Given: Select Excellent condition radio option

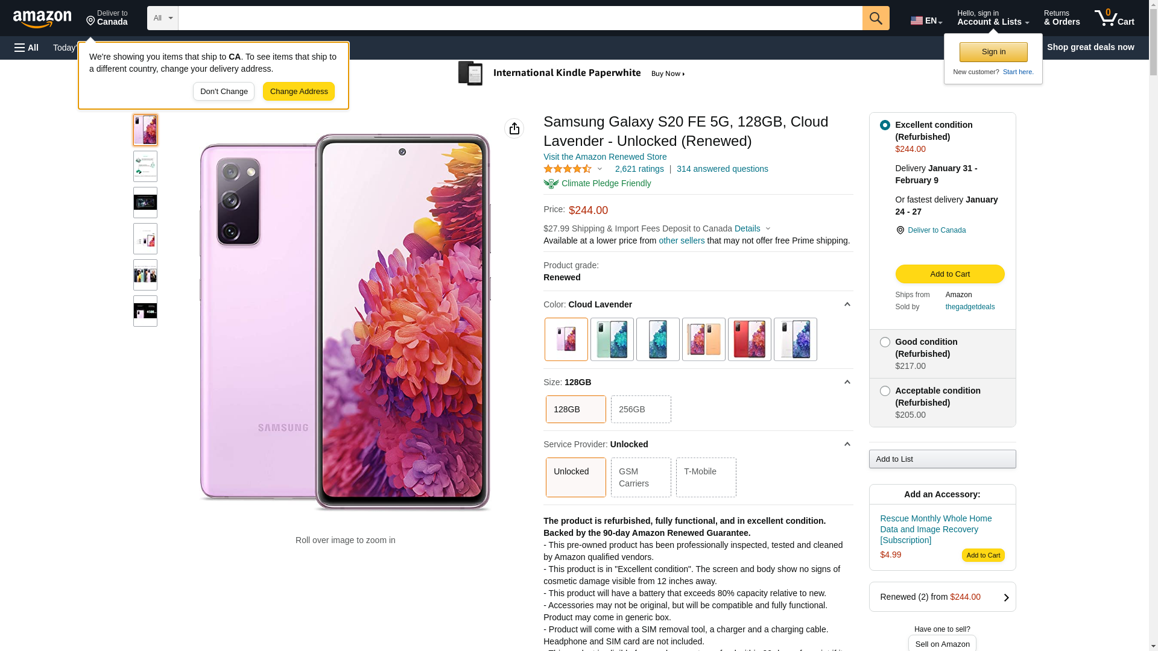Looking at the screenshot, I should pos(885,125).
